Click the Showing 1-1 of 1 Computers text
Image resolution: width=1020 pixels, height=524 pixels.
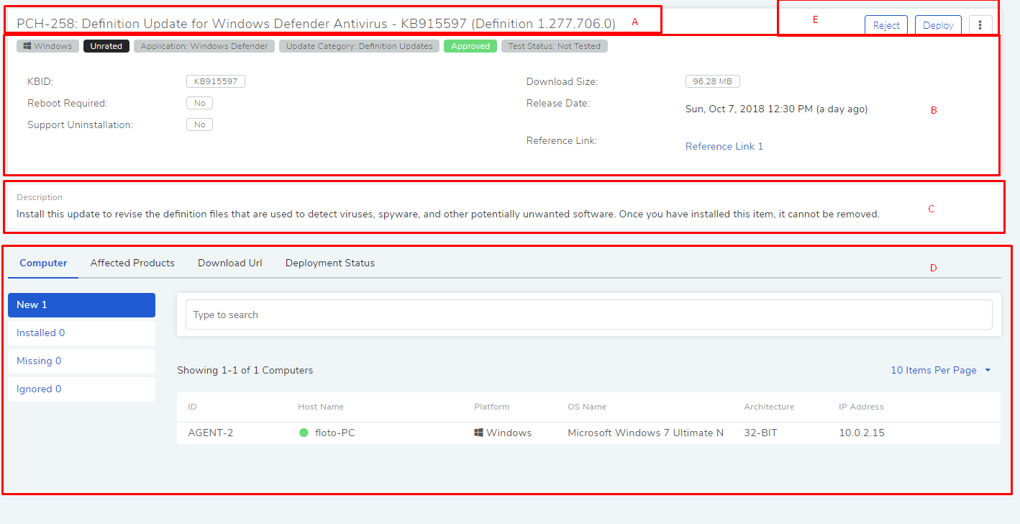click(x=245, y=370)
